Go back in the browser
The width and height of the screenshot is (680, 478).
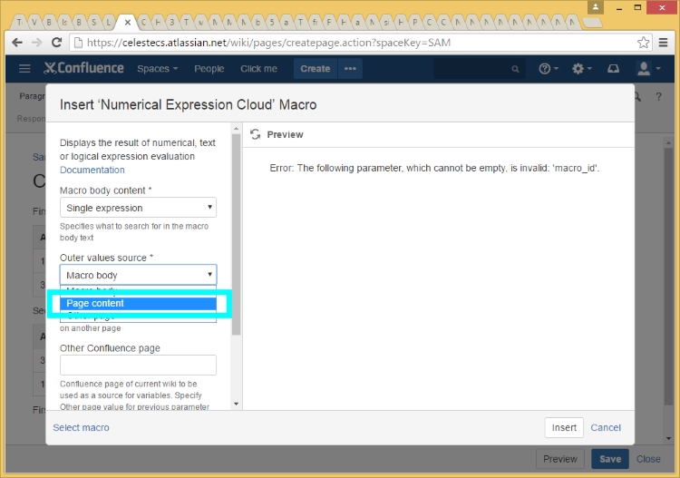(17, 43)
